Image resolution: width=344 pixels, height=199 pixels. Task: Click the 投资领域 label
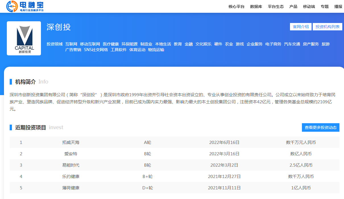coord(55,44)
